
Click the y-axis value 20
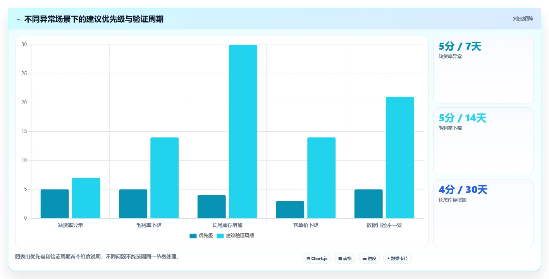(24, 103)
